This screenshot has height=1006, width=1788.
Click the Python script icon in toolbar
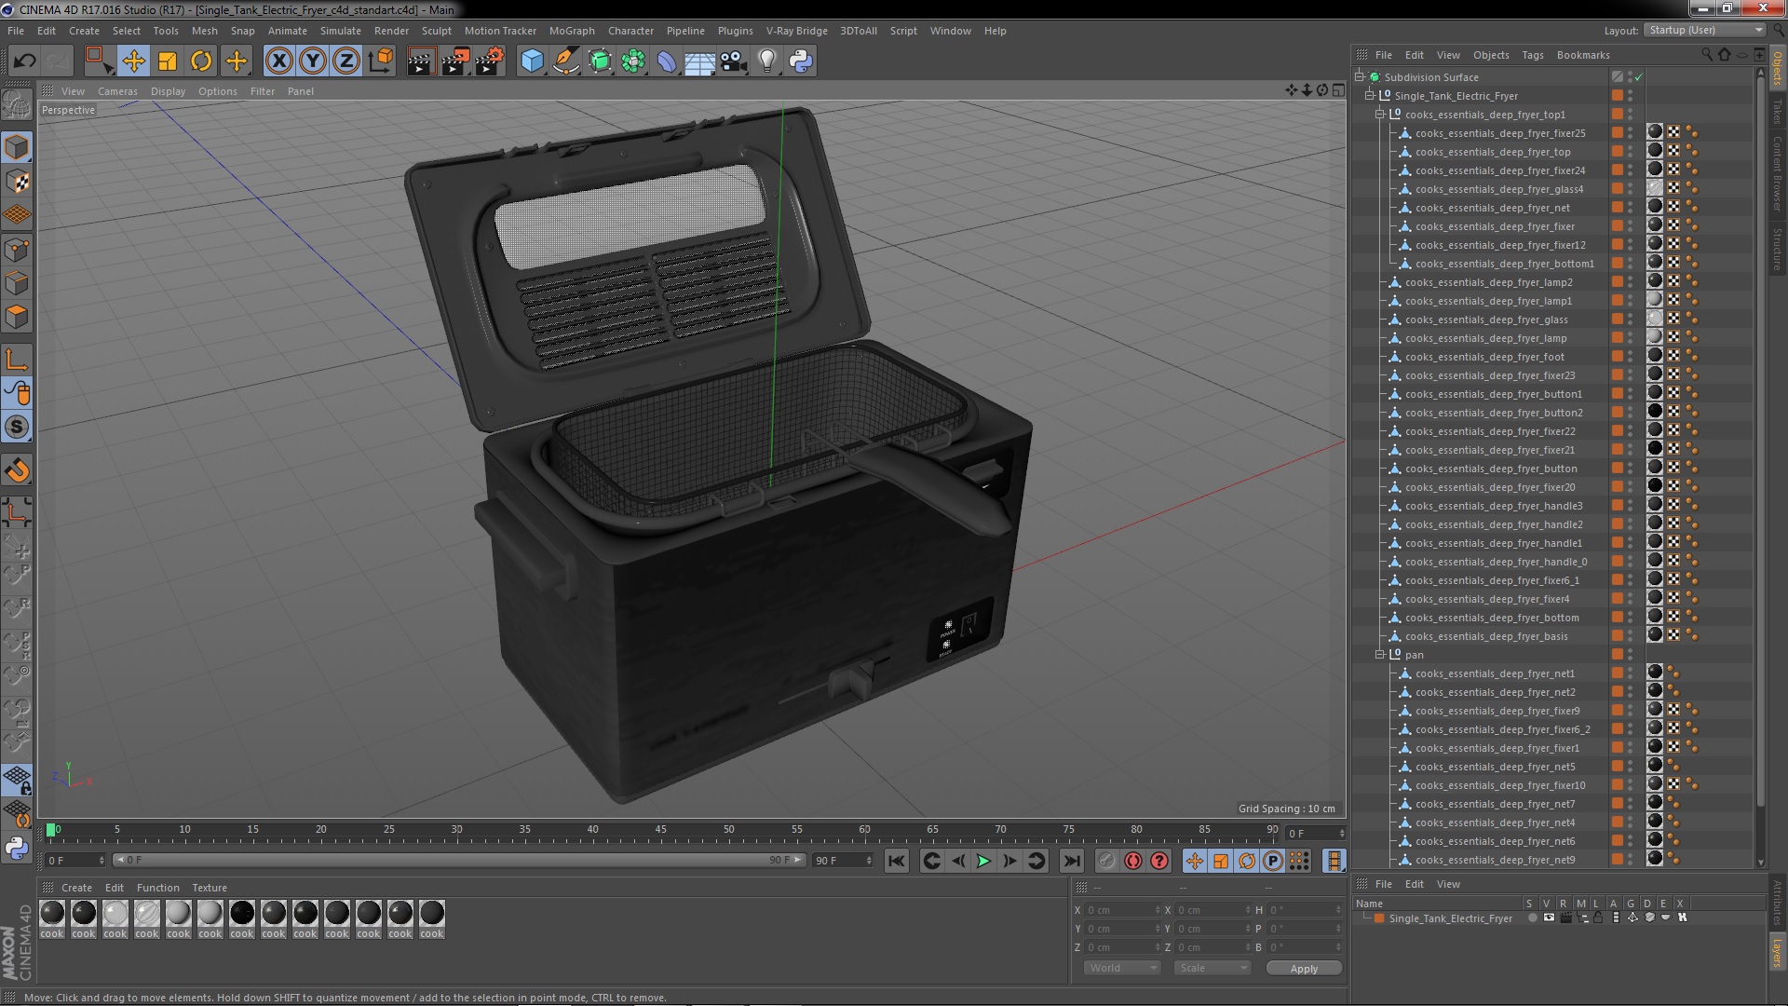801,61
